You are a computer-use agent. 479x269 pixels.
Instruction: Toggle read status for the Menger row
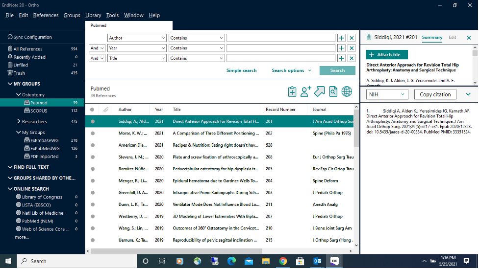tap(93, 180)
